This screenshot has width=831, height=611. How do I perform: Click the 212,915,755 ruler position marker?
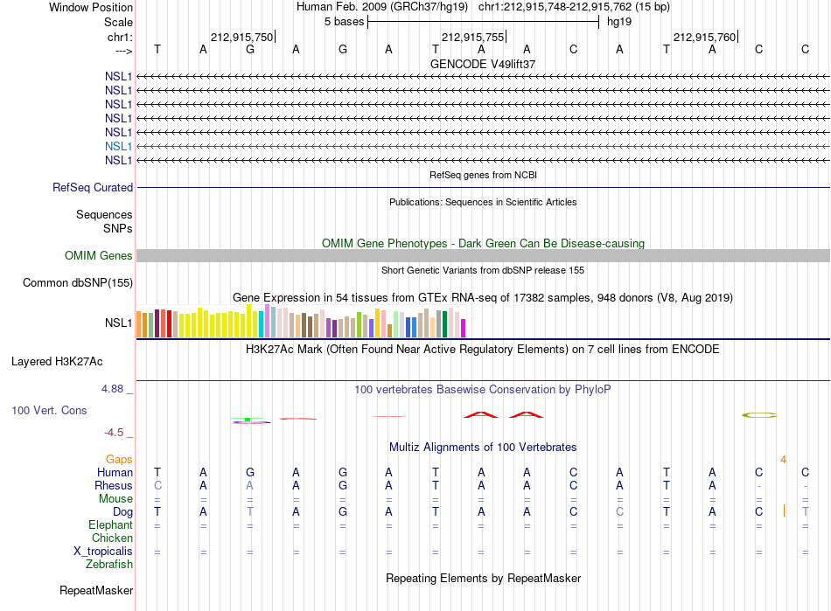coord(473,37)
